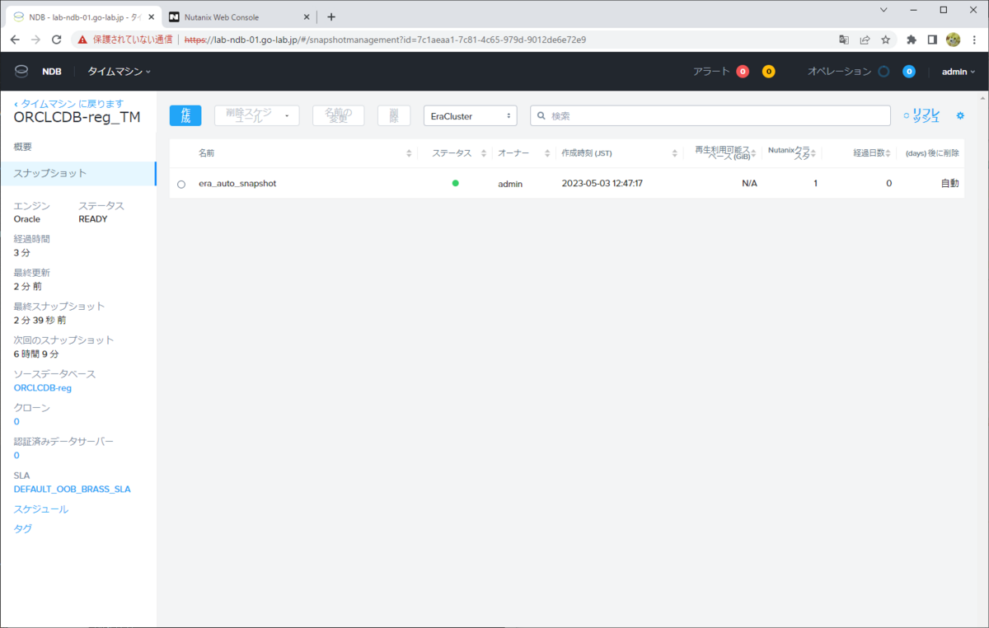Viewport: 989px width, 628px height.
Task: Close the Nutanix Web Console tab
Action: coord(307,16)
